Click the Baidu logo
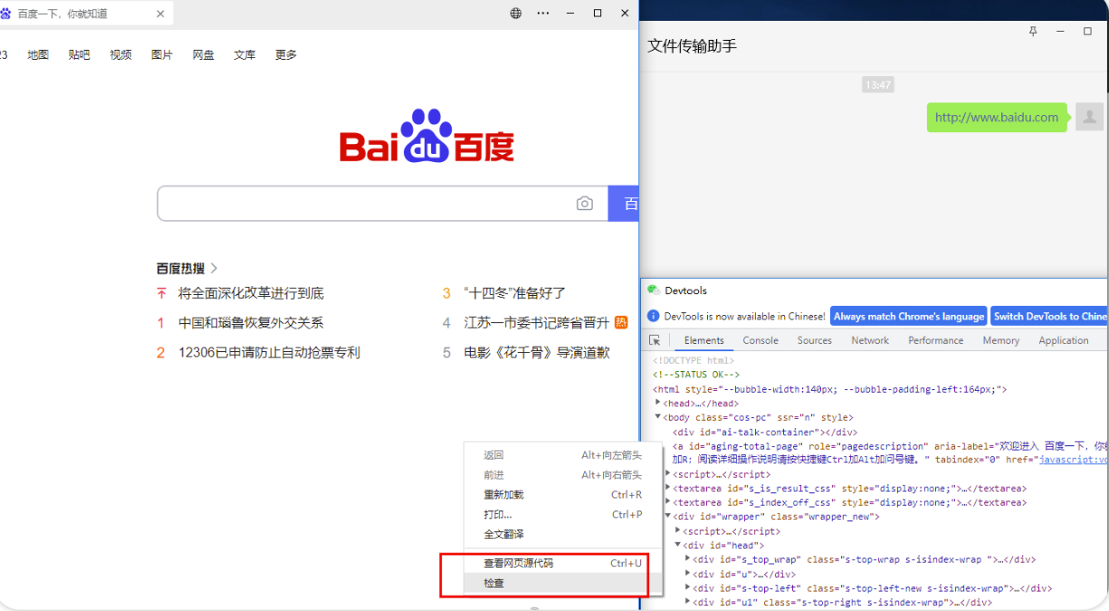Screen dimensions: 1109x611 427,137
